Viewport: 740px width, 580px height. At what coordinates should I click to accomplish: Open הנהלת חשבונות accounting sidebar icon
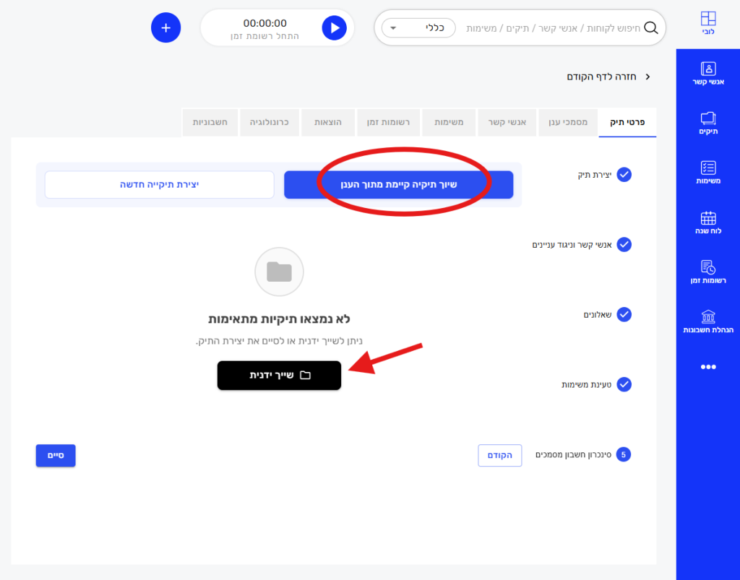point(708,321)
